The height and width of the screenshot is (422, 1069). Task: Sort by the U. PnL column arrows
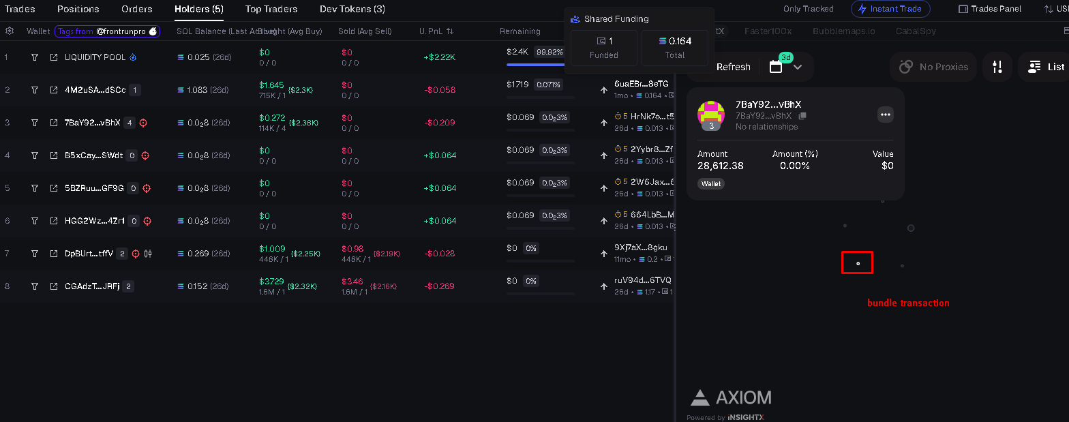click(449, 31)
